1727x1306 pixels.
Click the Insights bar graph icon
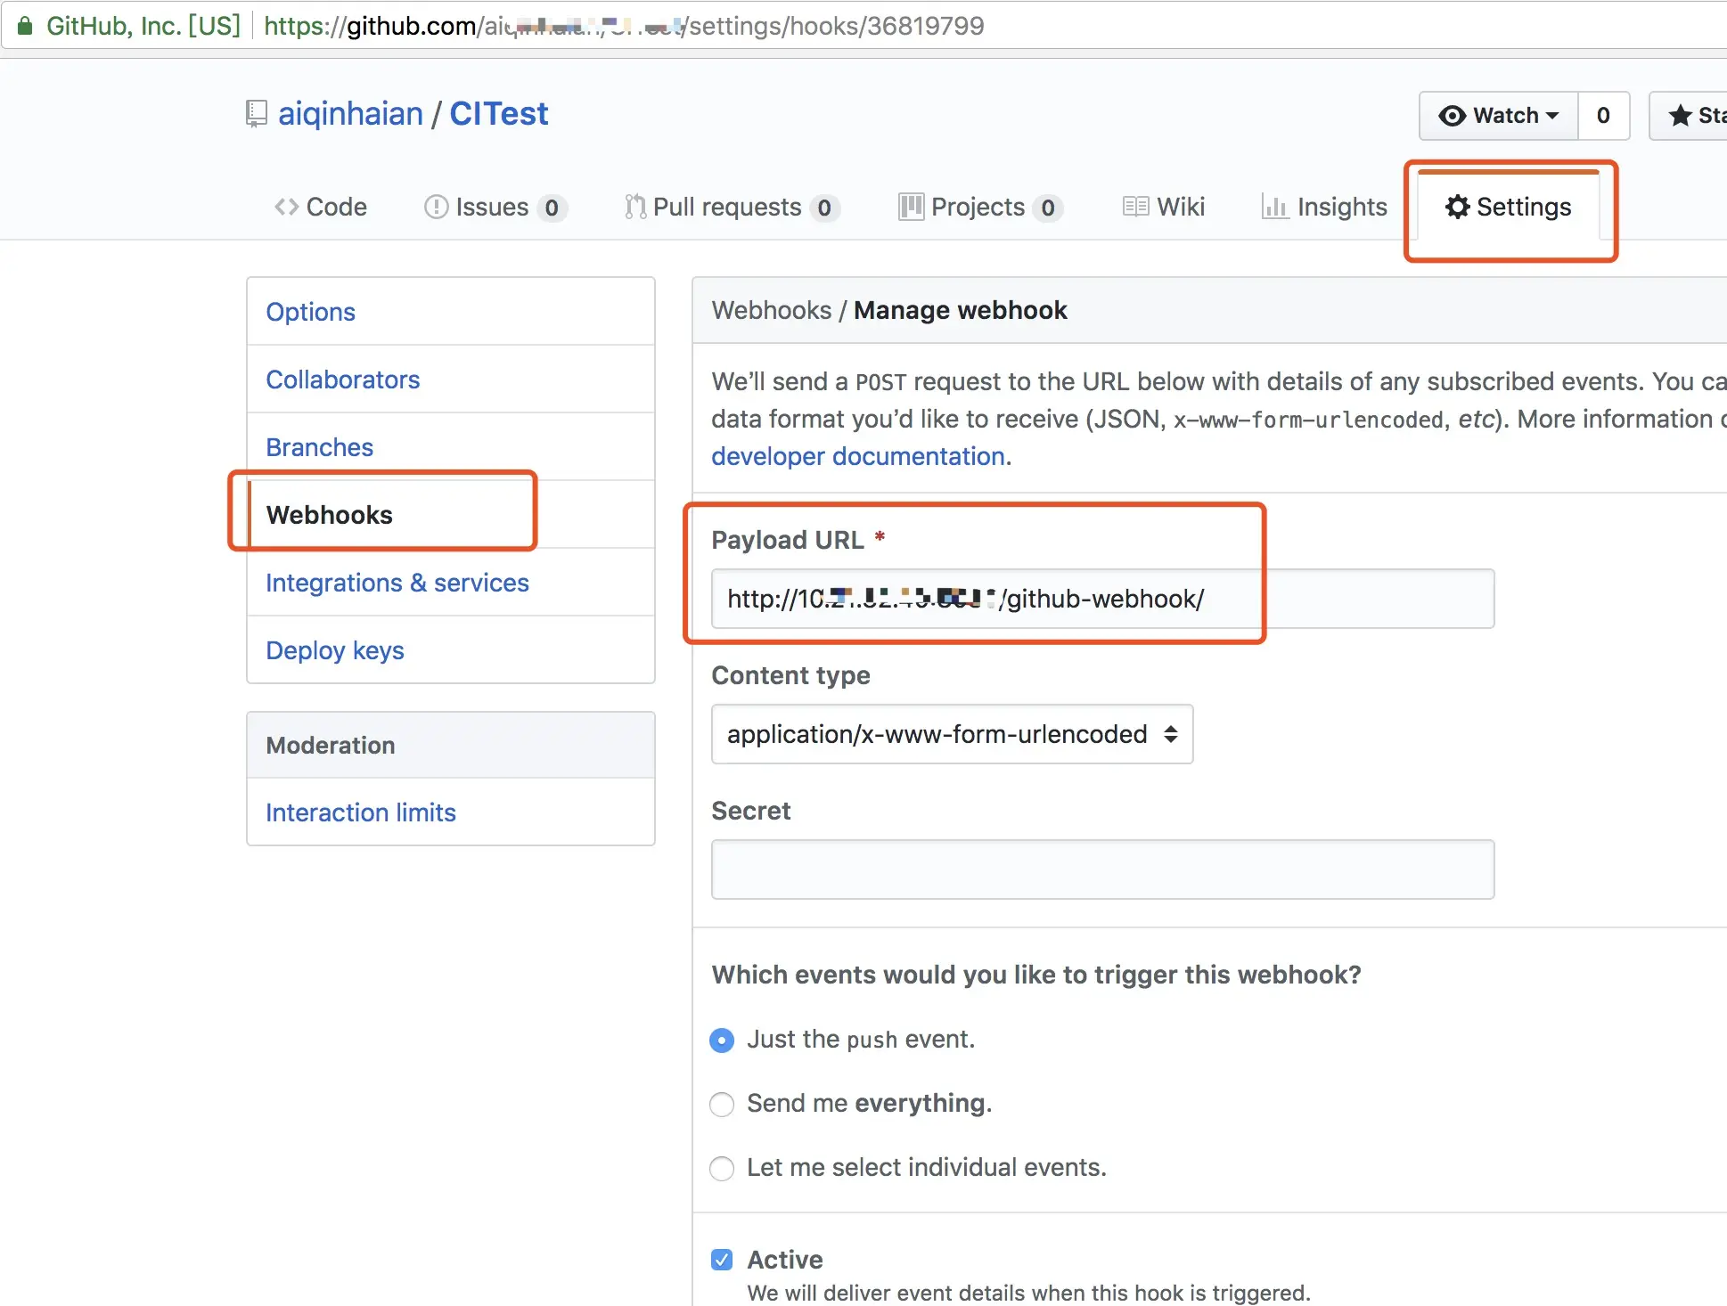[1274, 207]
